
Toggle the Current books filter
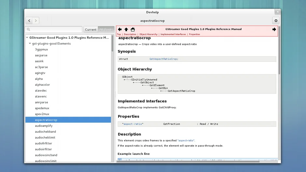tap(90, 30)
